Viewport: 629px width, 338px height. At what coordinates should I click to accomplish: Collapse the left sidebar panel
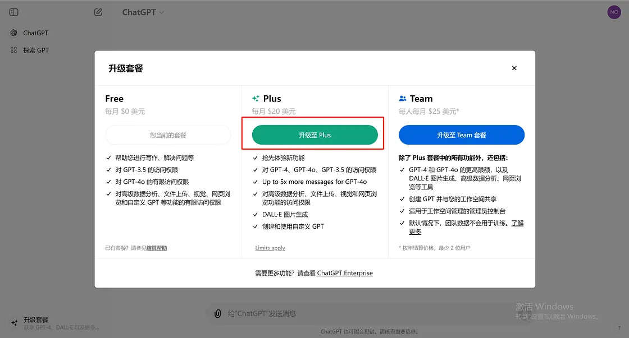[x=13, y=12]
